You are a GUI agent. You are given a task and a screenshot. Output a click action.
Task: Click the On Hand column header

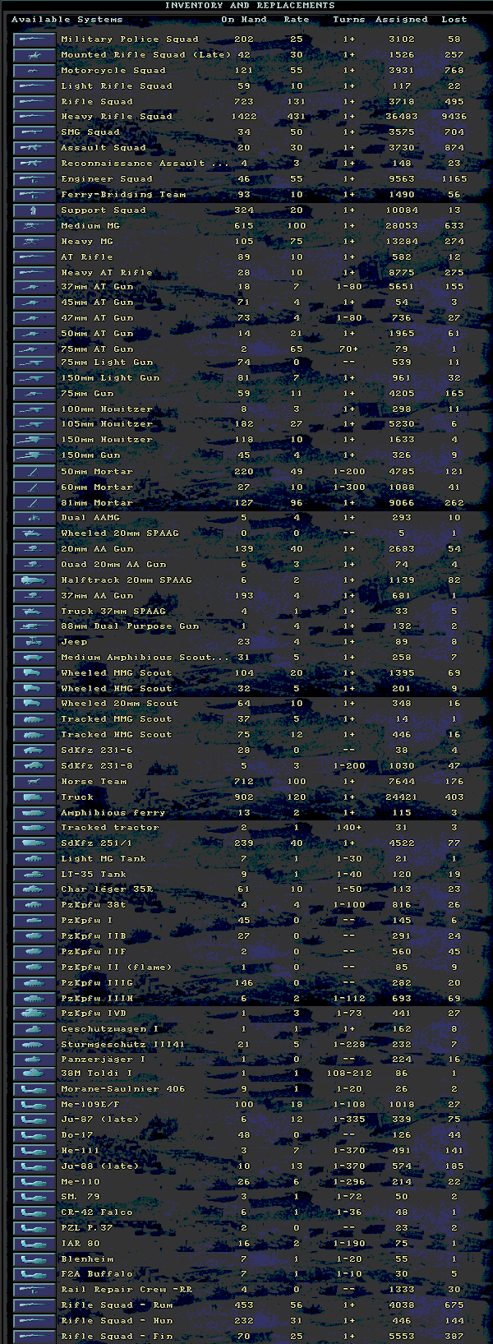[243, 20]
